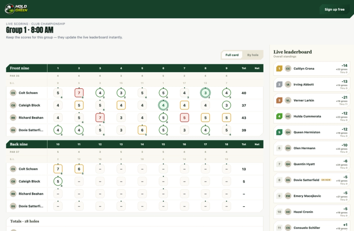Open Verner Larkin leaderboard entry
This screenshot has height=231, width=354.
coord(312,100)
